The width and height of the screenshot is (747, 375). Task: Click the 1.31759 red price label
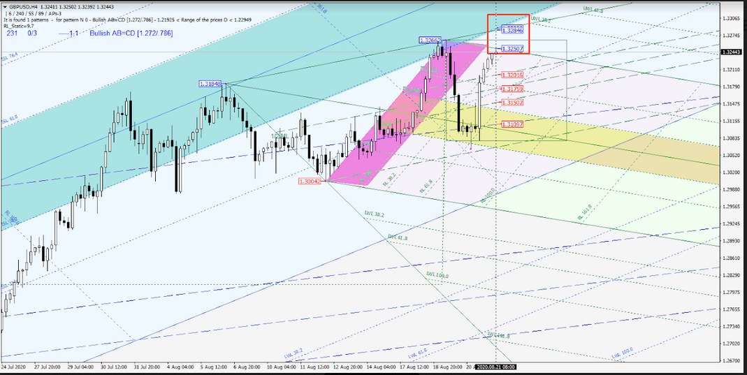[x=512, y=89]
